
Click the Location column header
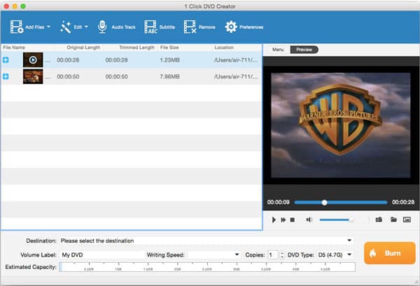tap(224, 48)
